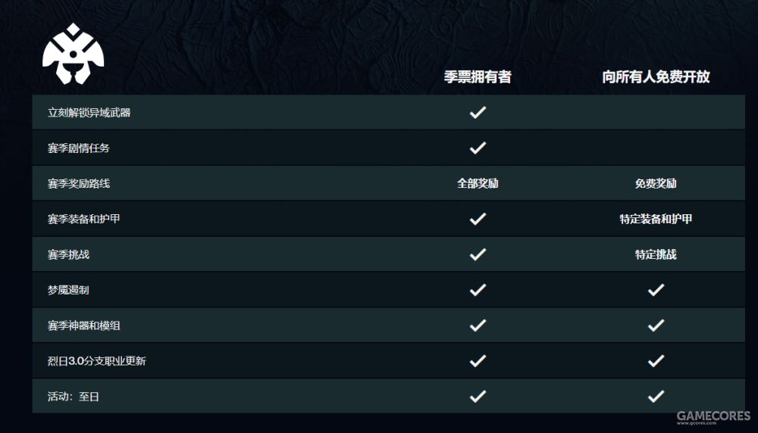This screenshot has width=758, height=433.
Task: Click the 赛季奖励路线 row label
Action: point(79,183)
